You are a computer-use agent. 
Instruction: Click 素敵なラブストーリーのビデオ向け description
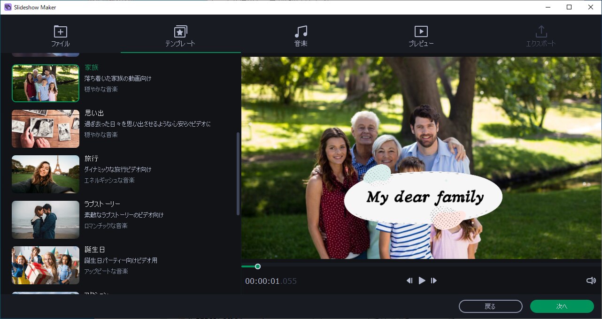tap(124, 215)
